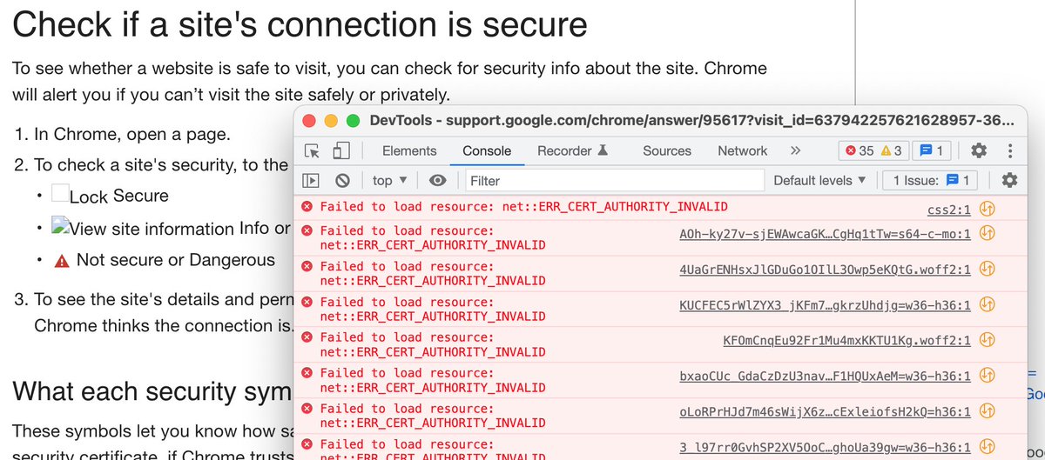
Task: Click the console Filter input field
Action: click(614, 181)
